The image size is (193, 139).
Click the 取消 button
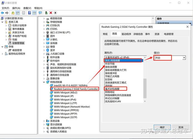point(181,127)
